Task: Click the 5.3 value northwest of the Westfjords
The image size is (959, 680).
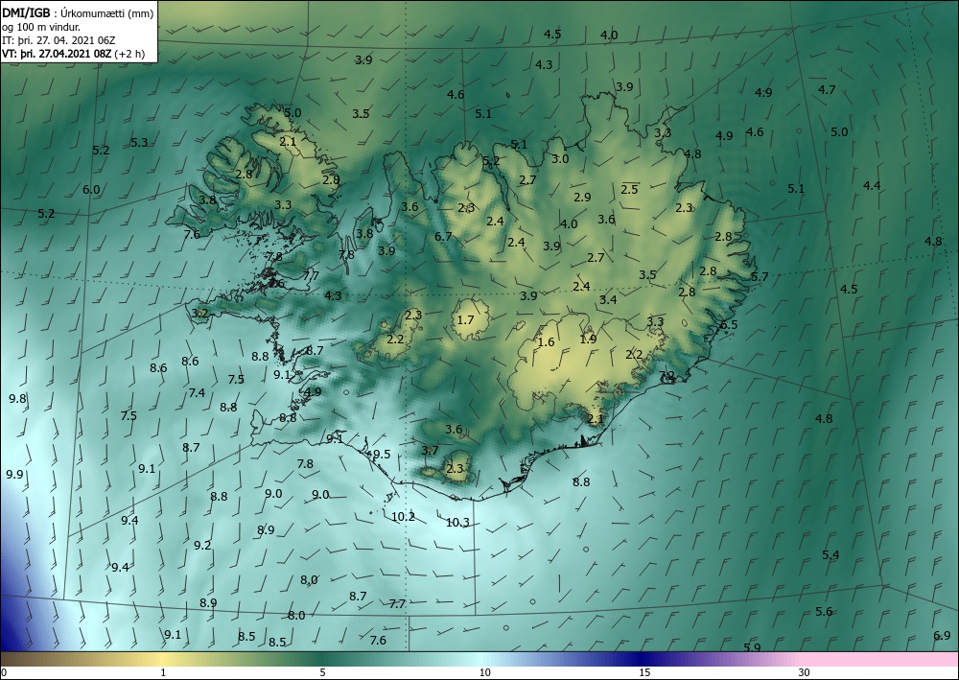Action: 139,143
